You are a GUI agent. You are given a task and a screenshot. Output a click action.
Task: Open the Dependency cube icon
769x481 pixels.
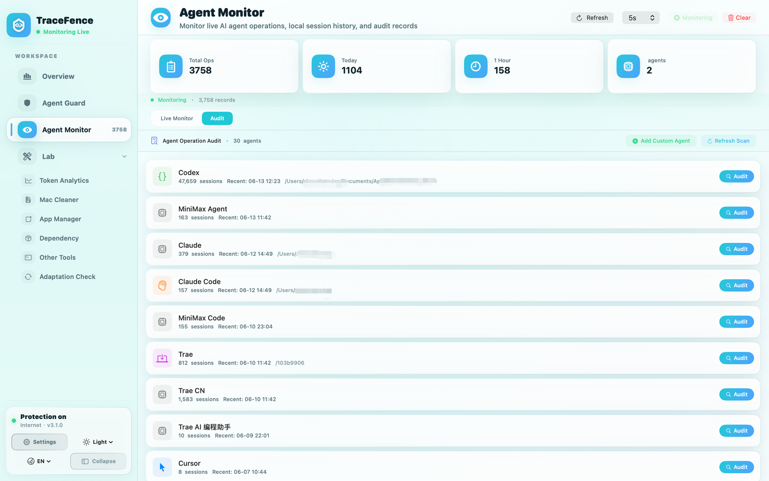(x=28, y=238)
